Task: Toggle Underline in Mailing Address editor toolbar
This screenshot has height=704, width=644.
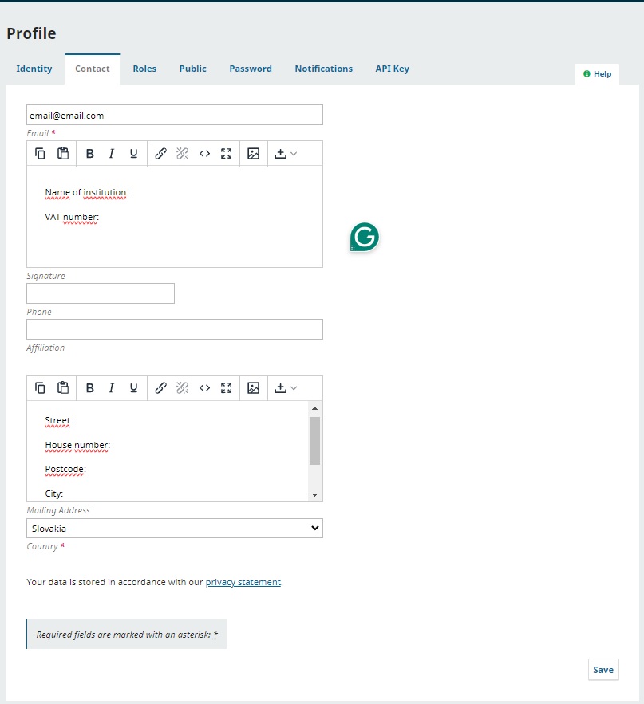Action: pyautogui.click(x=133, y=388)
